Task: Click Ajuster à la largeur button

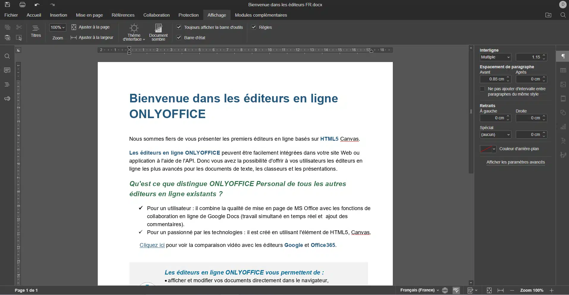Action: [92, 38]
